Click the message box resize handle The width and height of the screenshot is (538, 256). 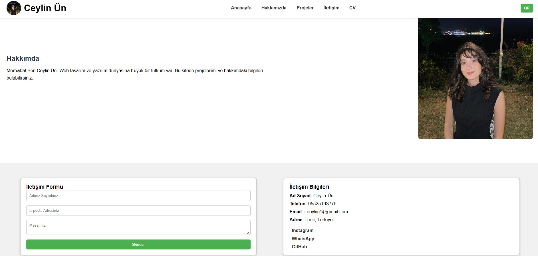point(248,233)
